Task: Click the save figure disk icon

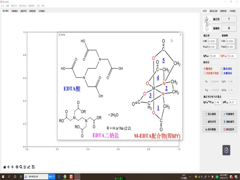Action: coord(33,167)
